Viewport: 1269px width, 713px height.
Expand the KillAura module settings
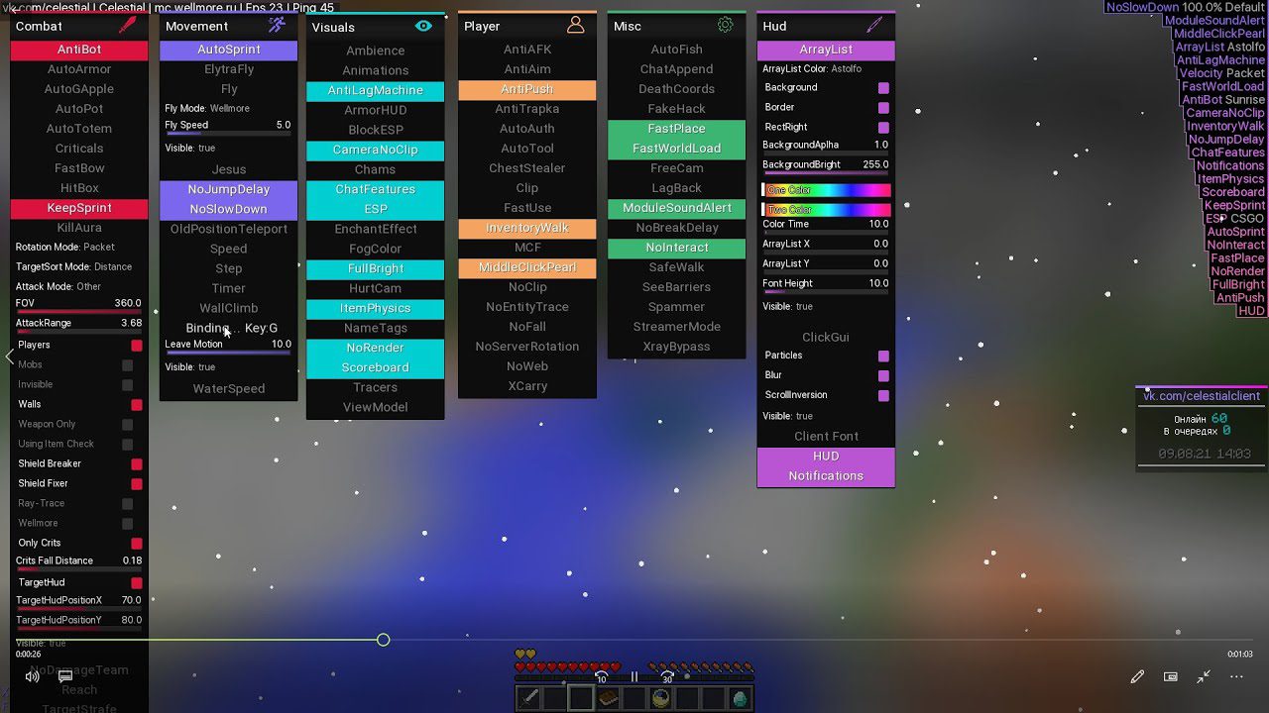[79, 228]
